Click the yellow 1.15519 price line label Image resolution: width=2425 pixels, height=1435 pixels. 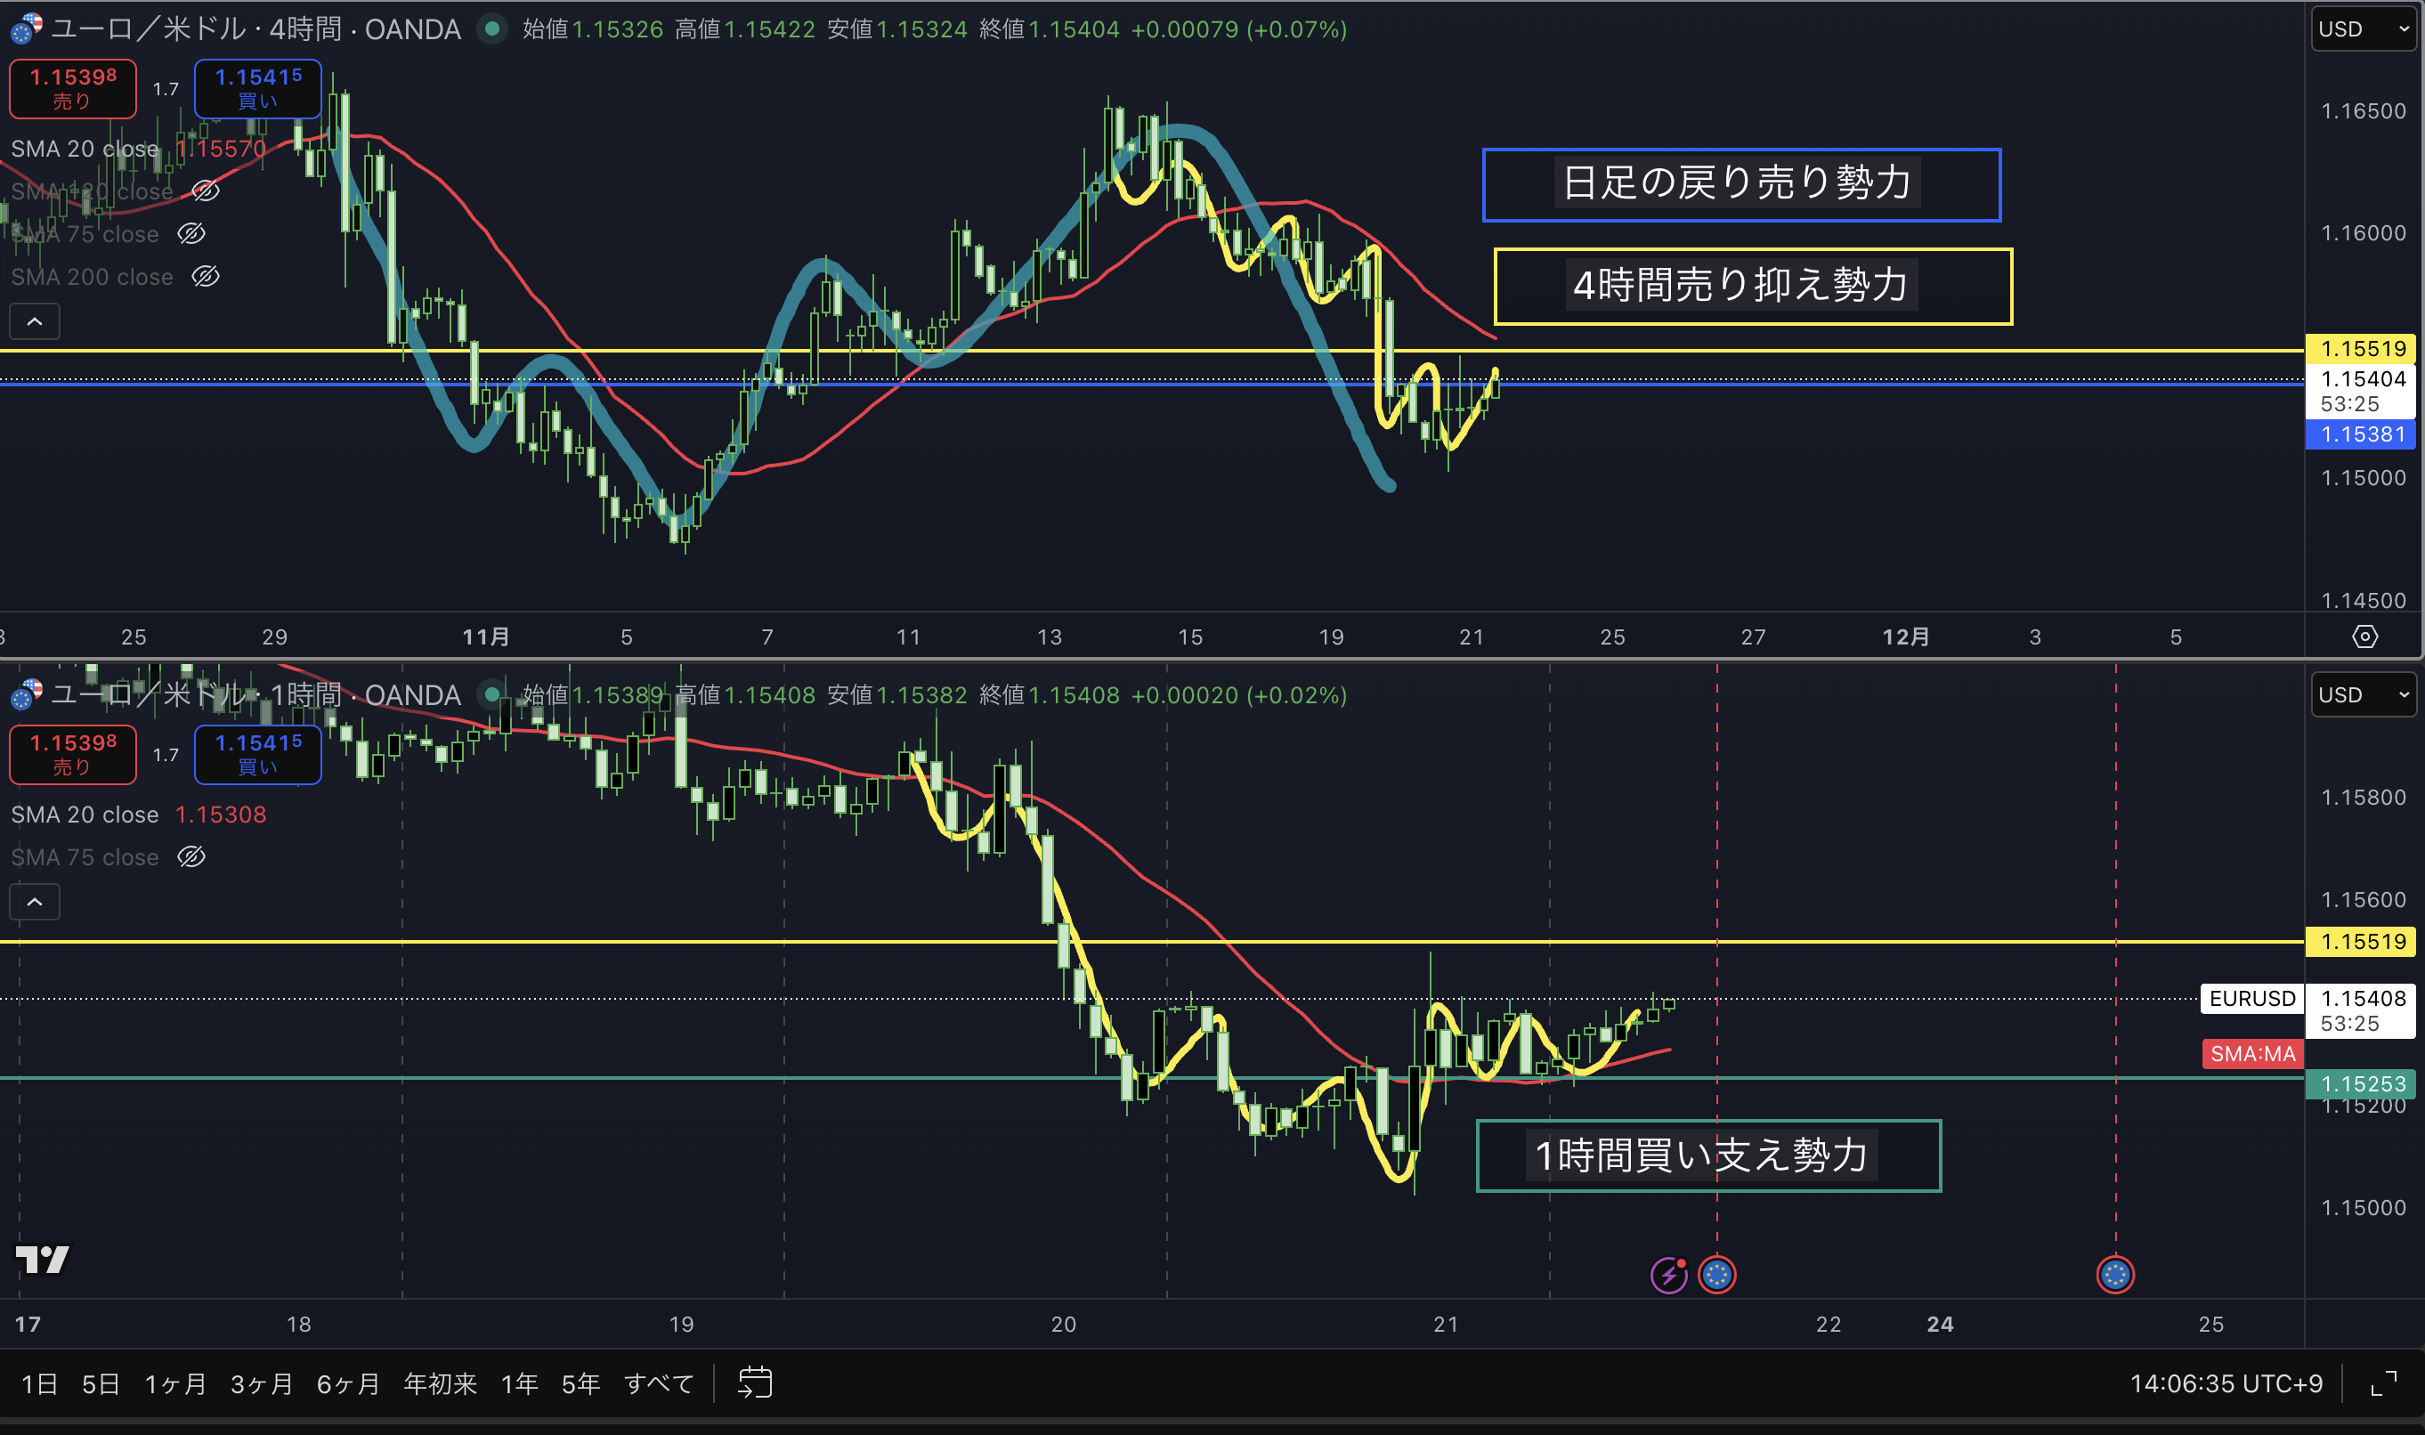point(2361,348)
